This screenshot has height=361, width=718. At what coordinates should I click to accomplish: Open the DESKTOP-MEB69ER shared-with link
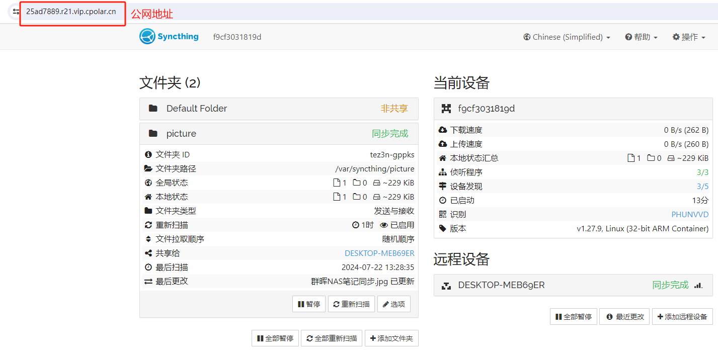coord(379,253)
